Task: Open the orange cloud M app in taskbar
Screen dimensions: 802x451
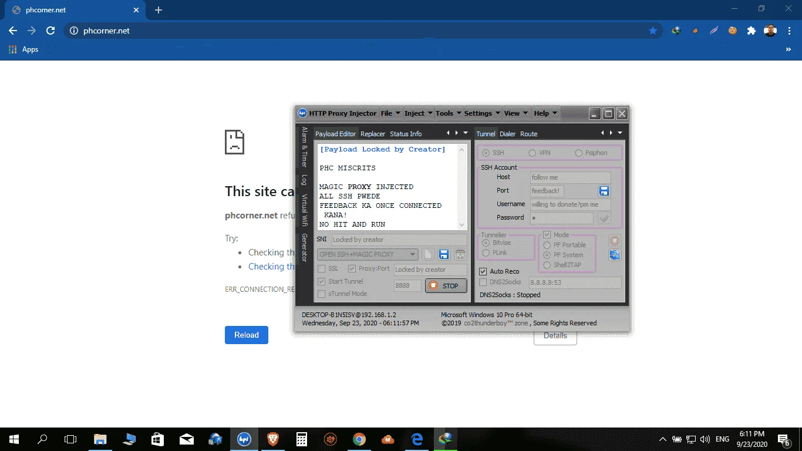Action: [388, 439]
